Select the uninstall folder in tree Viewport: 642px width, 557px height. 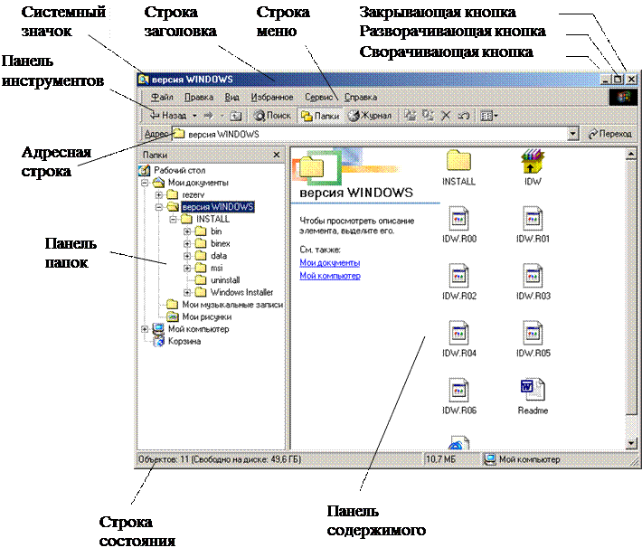[225, 280]
